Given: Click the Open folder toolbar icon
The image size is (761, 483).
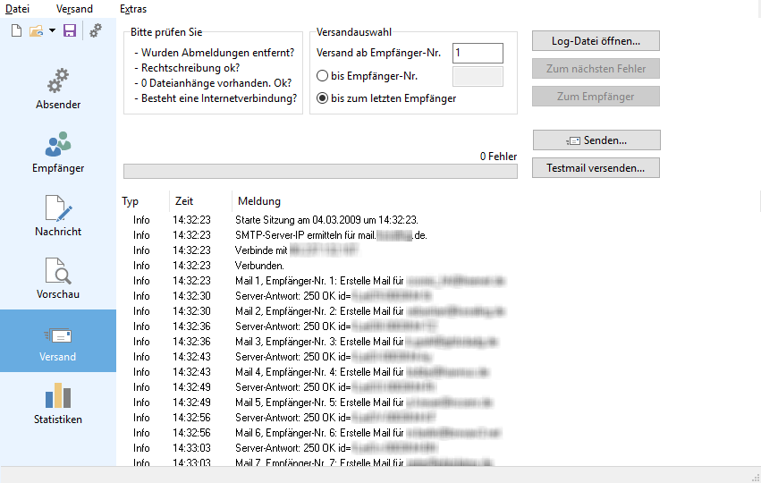Looking at the screenshot, I should click(x=36, y=31).
